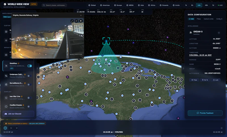Click the orange badge next to Satellites

18,63
